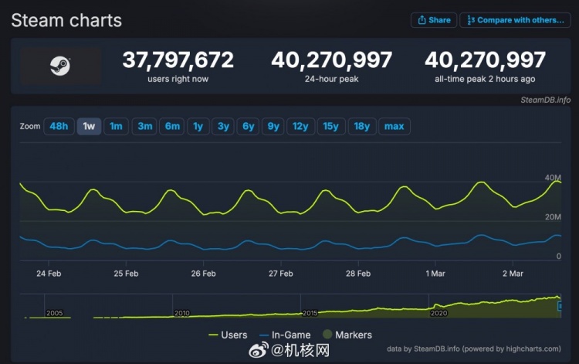
Task: Click 2015 on navigator timeline
Action: pos(310,313)
